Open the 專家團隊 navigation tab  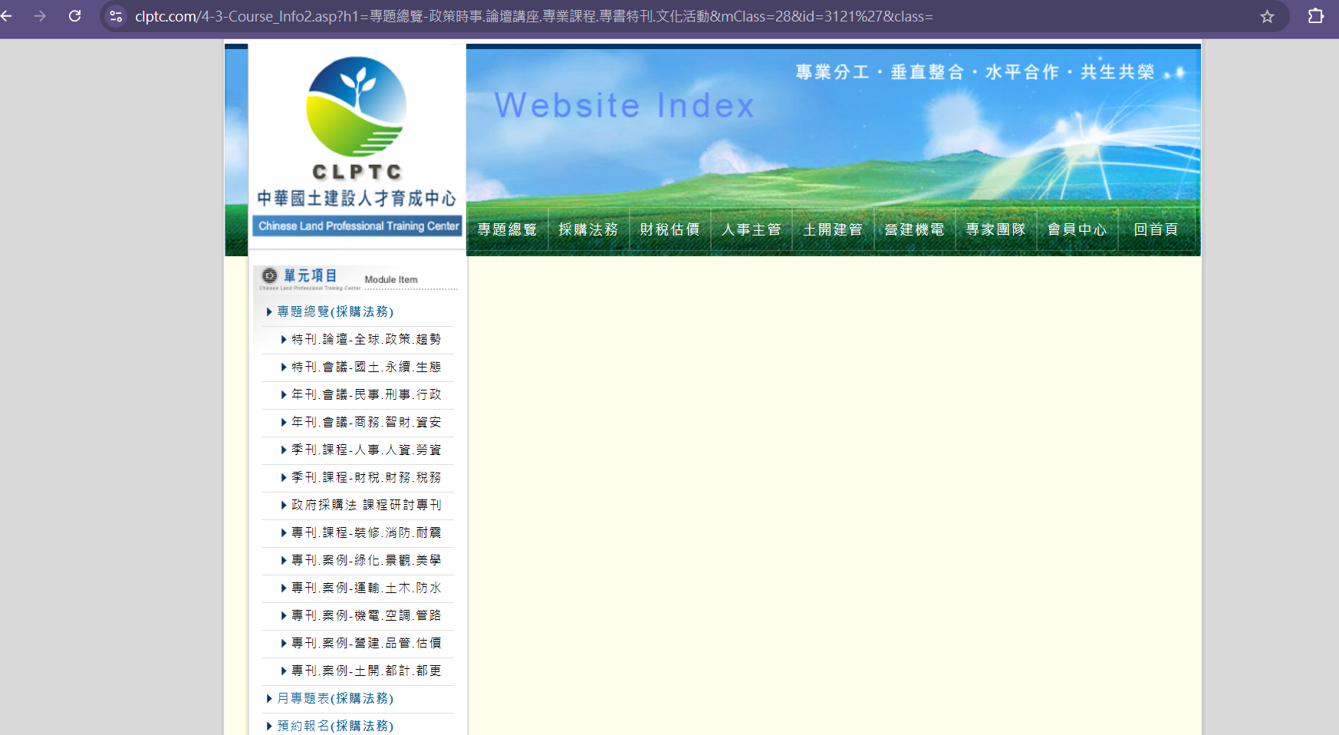click(x=996, y=229)
